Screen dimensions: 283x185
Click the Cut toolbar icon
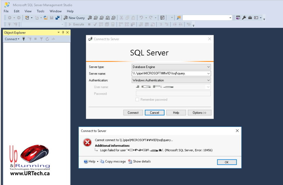tap(122, 17)
